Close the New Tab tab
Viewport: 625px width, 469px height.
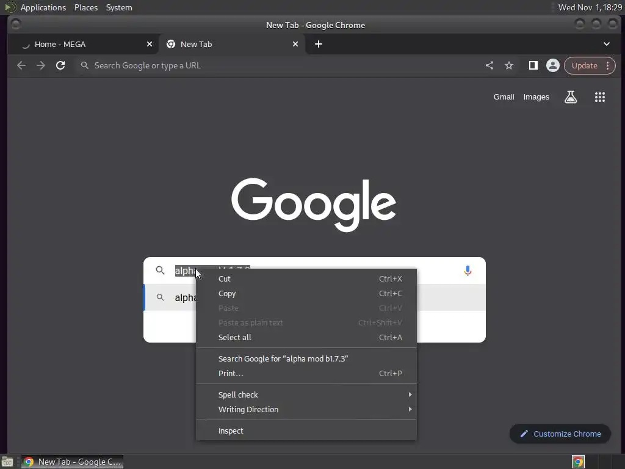point(295,44)
